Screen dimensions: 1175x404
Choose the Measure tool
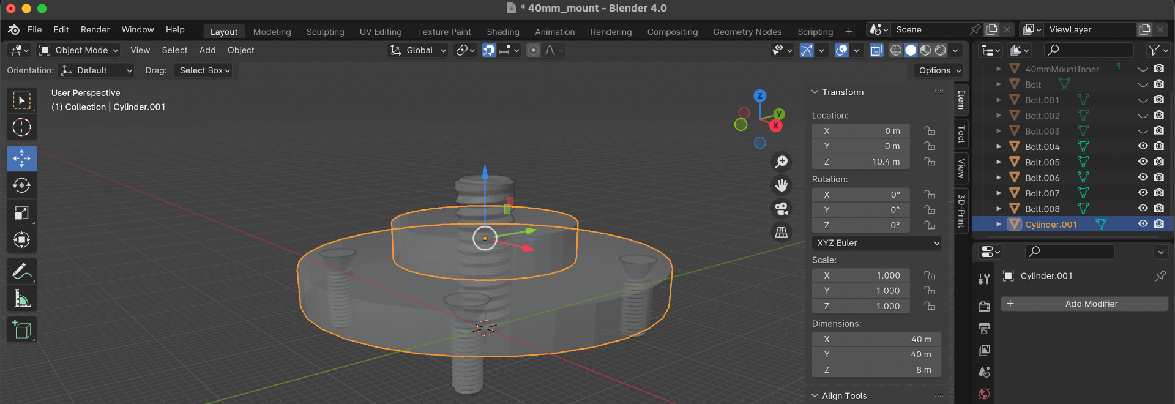[x=22, y=298]
